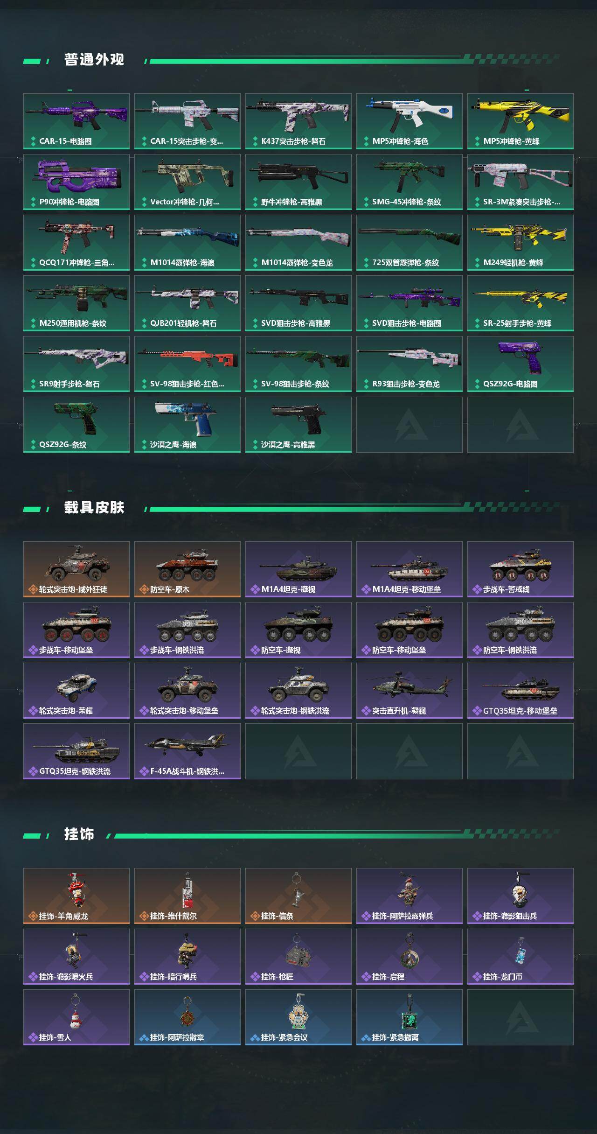Click the 普通外观 section header
597x1134 pixels.
(94, 60)
